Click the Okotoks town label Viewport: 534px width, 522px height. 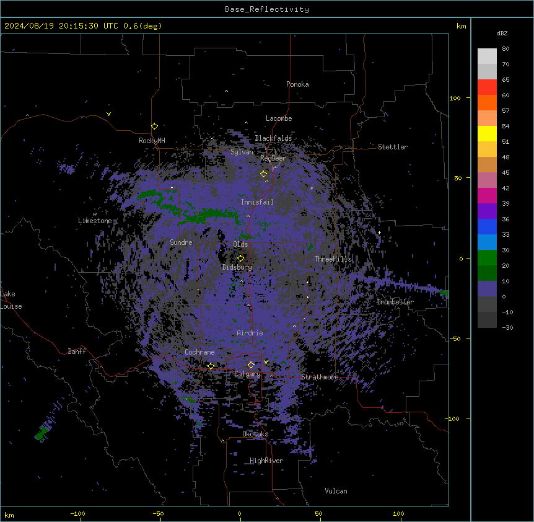coord(255,434)
